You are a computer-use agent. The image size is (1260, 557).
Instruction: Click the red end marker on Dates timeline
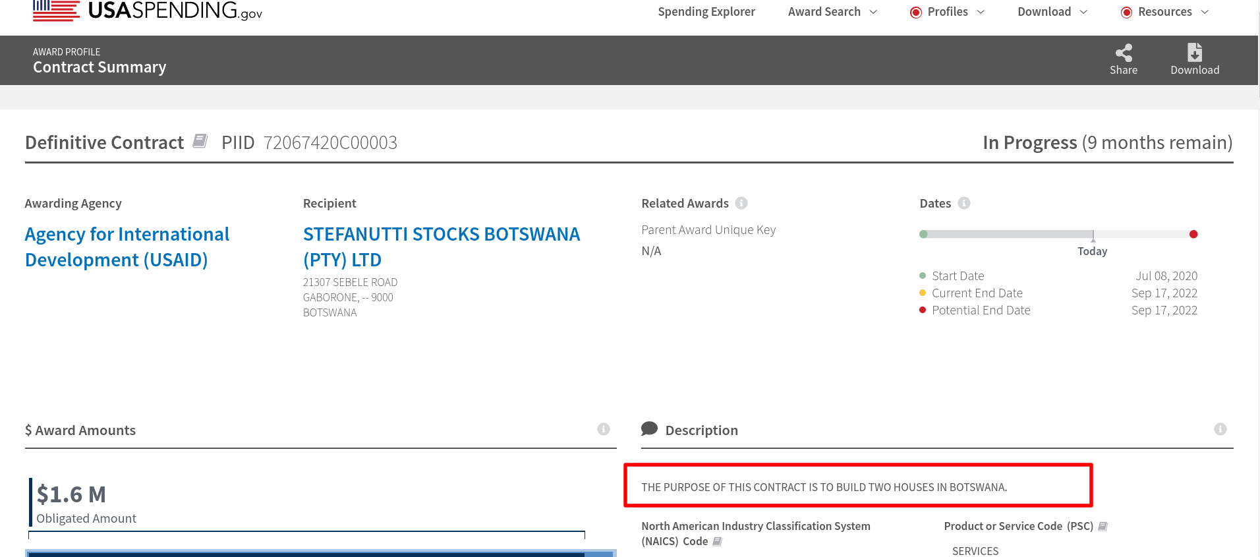1193,234
